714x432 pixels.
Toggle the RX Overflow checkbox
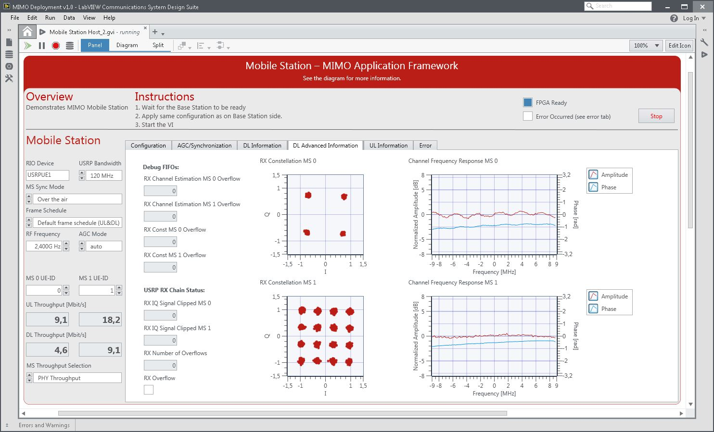point(149,390)
